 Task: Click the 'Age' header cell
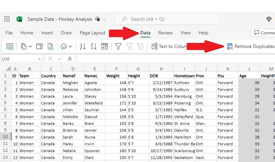click(250, 76)
